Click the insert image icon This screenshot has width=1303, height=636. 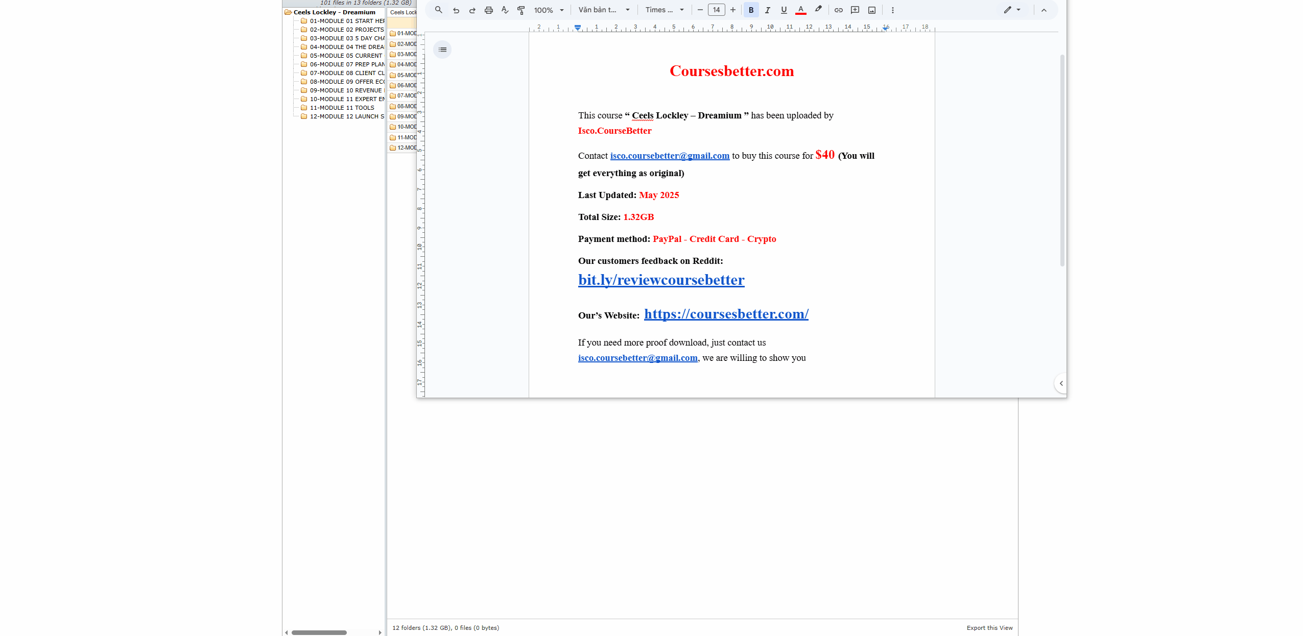coord(872,10)
